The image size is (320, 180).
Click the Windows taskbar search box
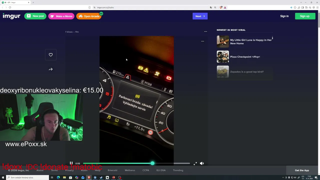click(27, 177)
